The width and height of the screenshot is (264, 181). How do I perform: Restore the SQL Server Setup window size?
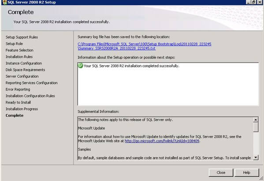pyautogui.click(x=254, y=2)
